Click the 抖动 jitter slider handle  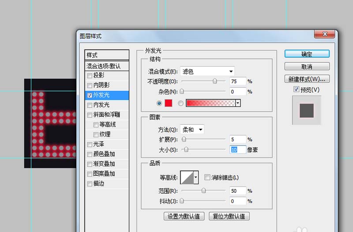pos(182,201)
